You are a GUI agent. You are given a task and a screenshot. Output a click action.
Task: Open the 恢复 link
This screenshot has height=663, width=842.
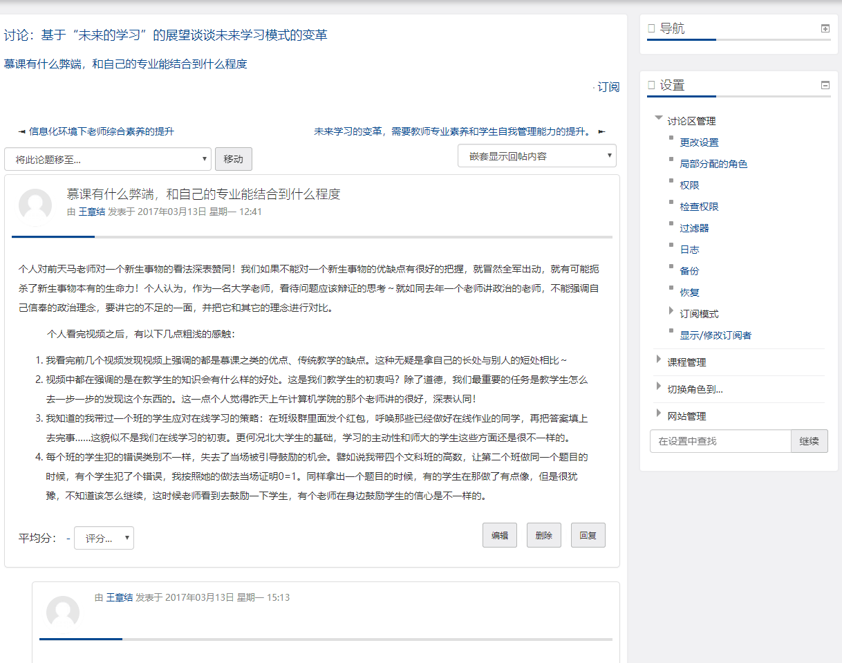click(x=689, y=292)
